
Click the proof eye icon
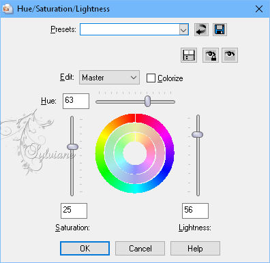230,55
